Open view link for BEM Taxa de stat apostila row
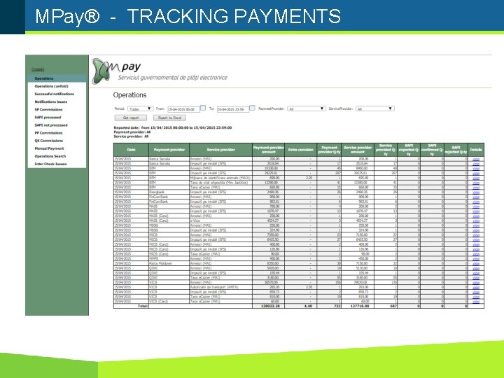The height and width of the screenshot is (378, 504). tap(476, 183)
